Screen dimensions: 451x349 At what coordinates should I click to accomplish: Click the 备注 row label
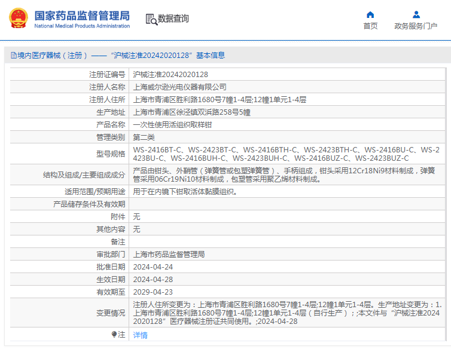point(118,242)
